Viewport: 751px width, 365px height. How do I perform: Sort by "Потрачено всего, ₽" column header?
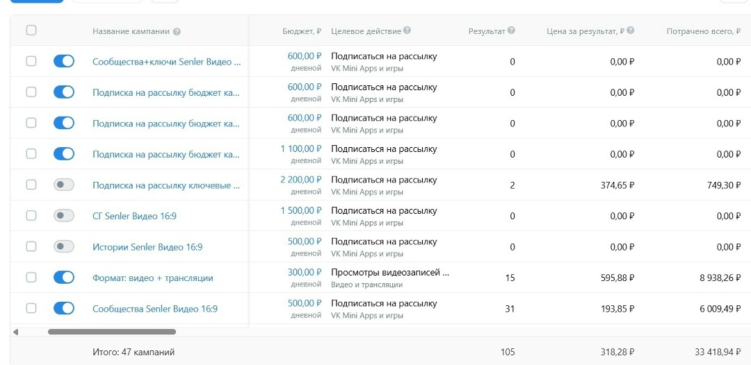702,31
